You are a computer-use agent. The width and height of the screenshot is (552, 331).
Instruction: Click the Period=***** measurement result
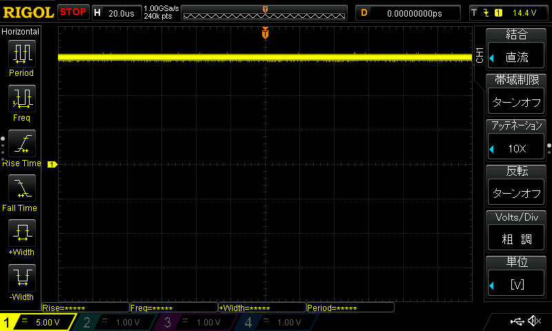tap(351, 308)
